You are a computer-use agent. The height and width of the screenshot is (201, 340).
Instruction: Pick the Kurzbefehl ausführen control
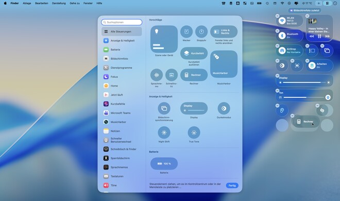tap(194, 53)
